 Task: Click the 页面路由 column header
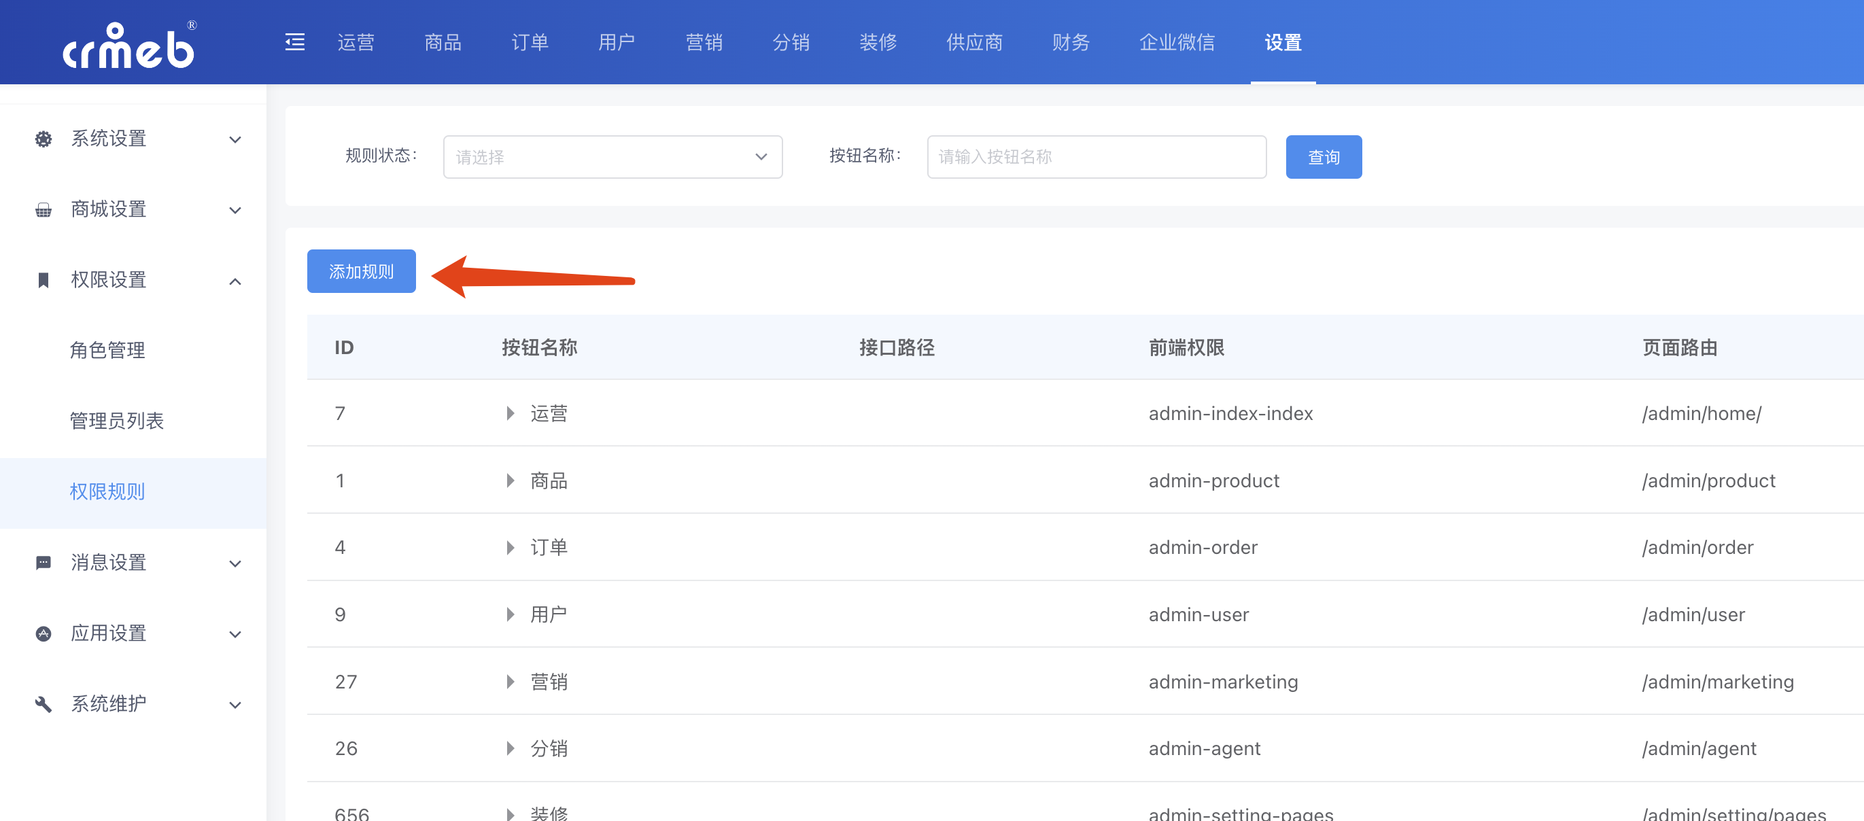point(1680,348)
